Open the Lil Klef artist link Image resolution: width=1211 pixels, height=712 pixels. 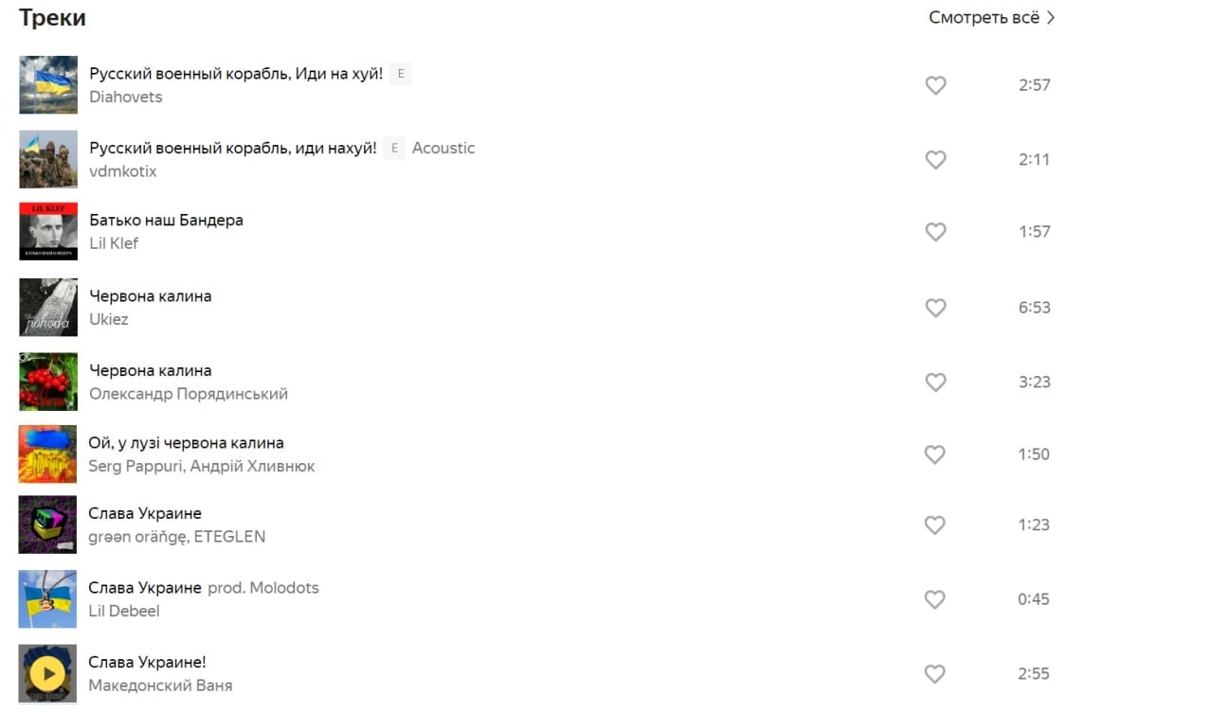click(x=114, y=243)
